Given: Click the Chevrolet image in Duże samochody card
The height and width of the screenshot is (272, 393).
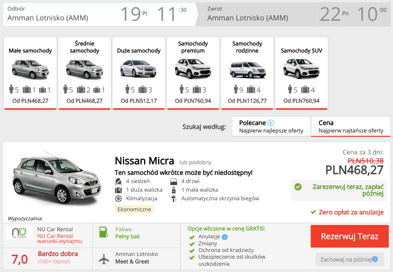Looking at the screenshot, I should 138,69.
